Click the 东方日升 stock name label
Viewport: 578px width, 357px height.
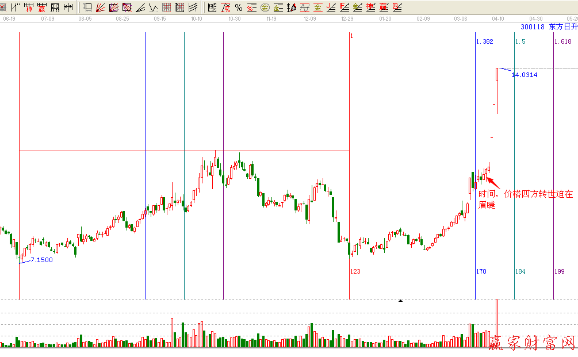click(563, 26)
